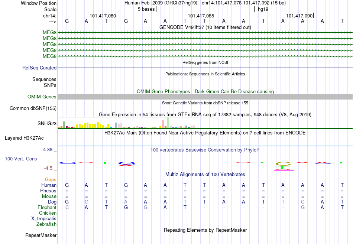Click the chr14:101,417,078-101,417,092 position text
This screenshot has width=353, height=244.
coord(244,3)
